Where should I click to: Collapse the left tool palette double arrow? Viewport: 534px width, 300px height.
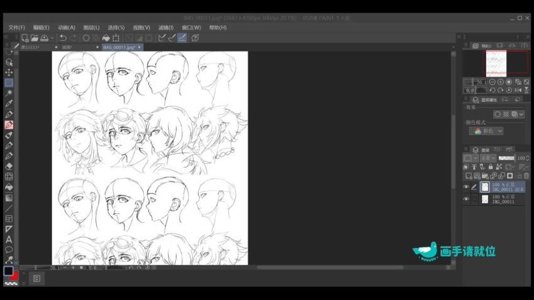click(6, 36)
